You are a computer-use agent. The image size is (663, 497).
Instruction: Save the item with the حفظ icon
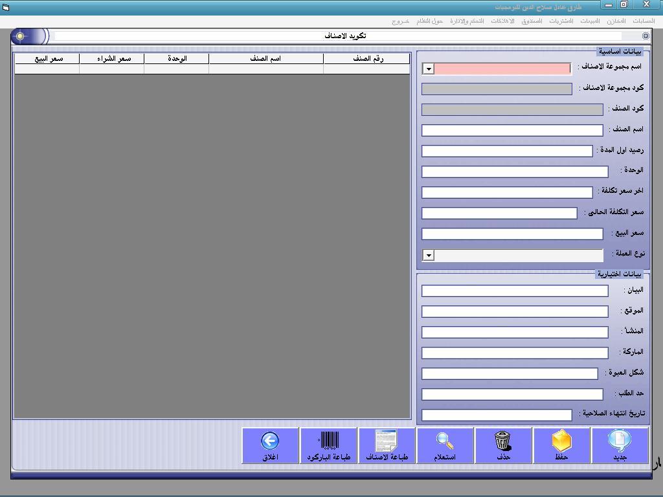(x=561, y=445)
